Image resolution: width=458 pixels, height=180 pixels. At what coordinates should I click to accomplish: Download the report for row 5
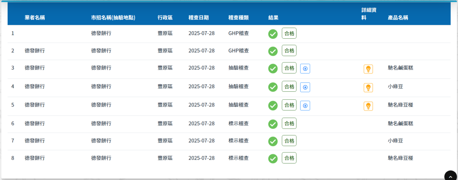[x=305, y=106]
